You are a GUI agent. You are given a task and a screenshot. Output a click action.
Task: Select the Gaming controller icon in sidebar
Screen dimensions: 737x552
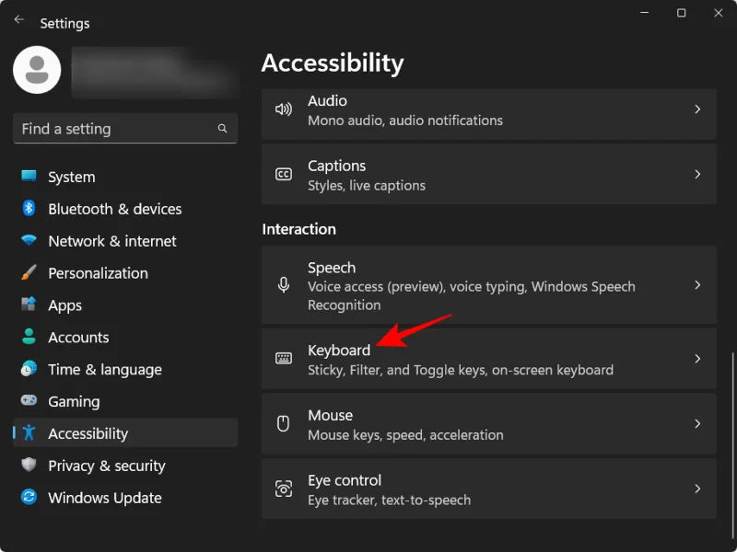(28, 401)
